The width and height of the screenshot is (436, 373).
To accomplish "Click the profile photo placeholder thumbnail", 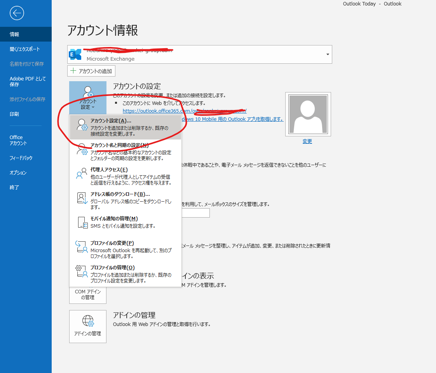I will point(308,114).
